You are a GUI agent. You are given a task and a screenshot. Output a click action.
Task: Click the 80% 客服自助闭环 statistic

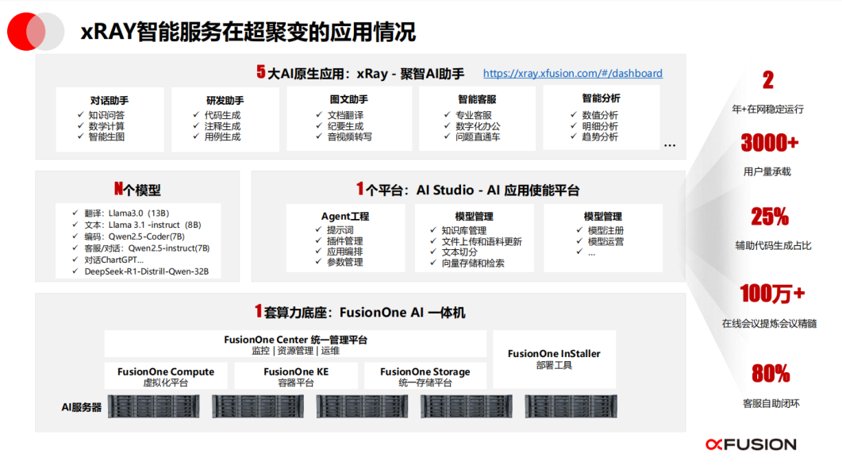pos(771,387)
